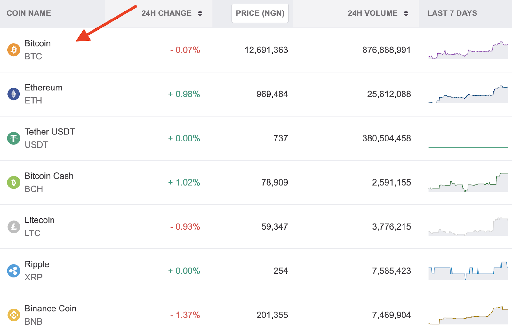
Task: Click the LTC ticker symbol
Action: (x=32, y=233)
